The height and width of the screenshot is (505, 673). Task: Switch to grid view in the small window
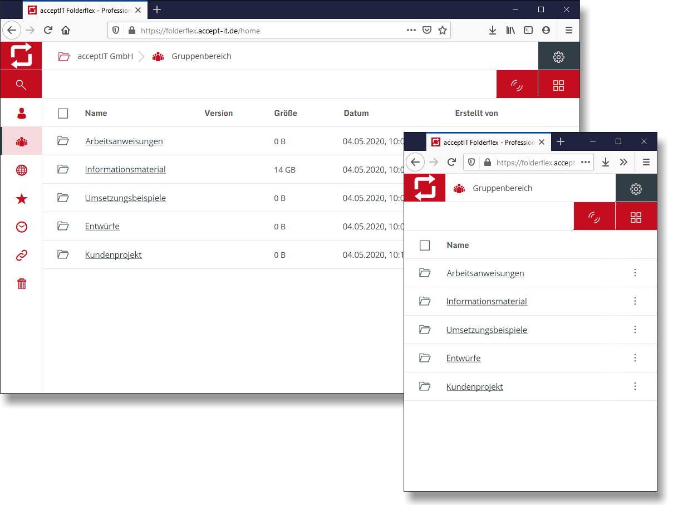636,217
